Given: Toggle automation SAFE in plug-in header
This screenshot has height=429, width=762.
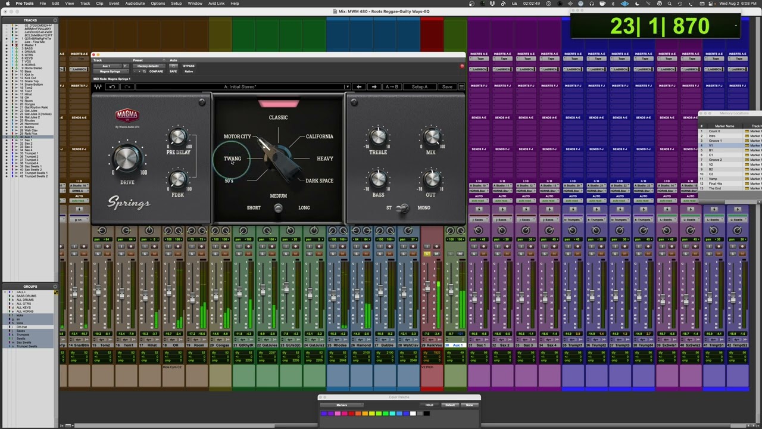Looking at the screenshot, I should [173, 71].
